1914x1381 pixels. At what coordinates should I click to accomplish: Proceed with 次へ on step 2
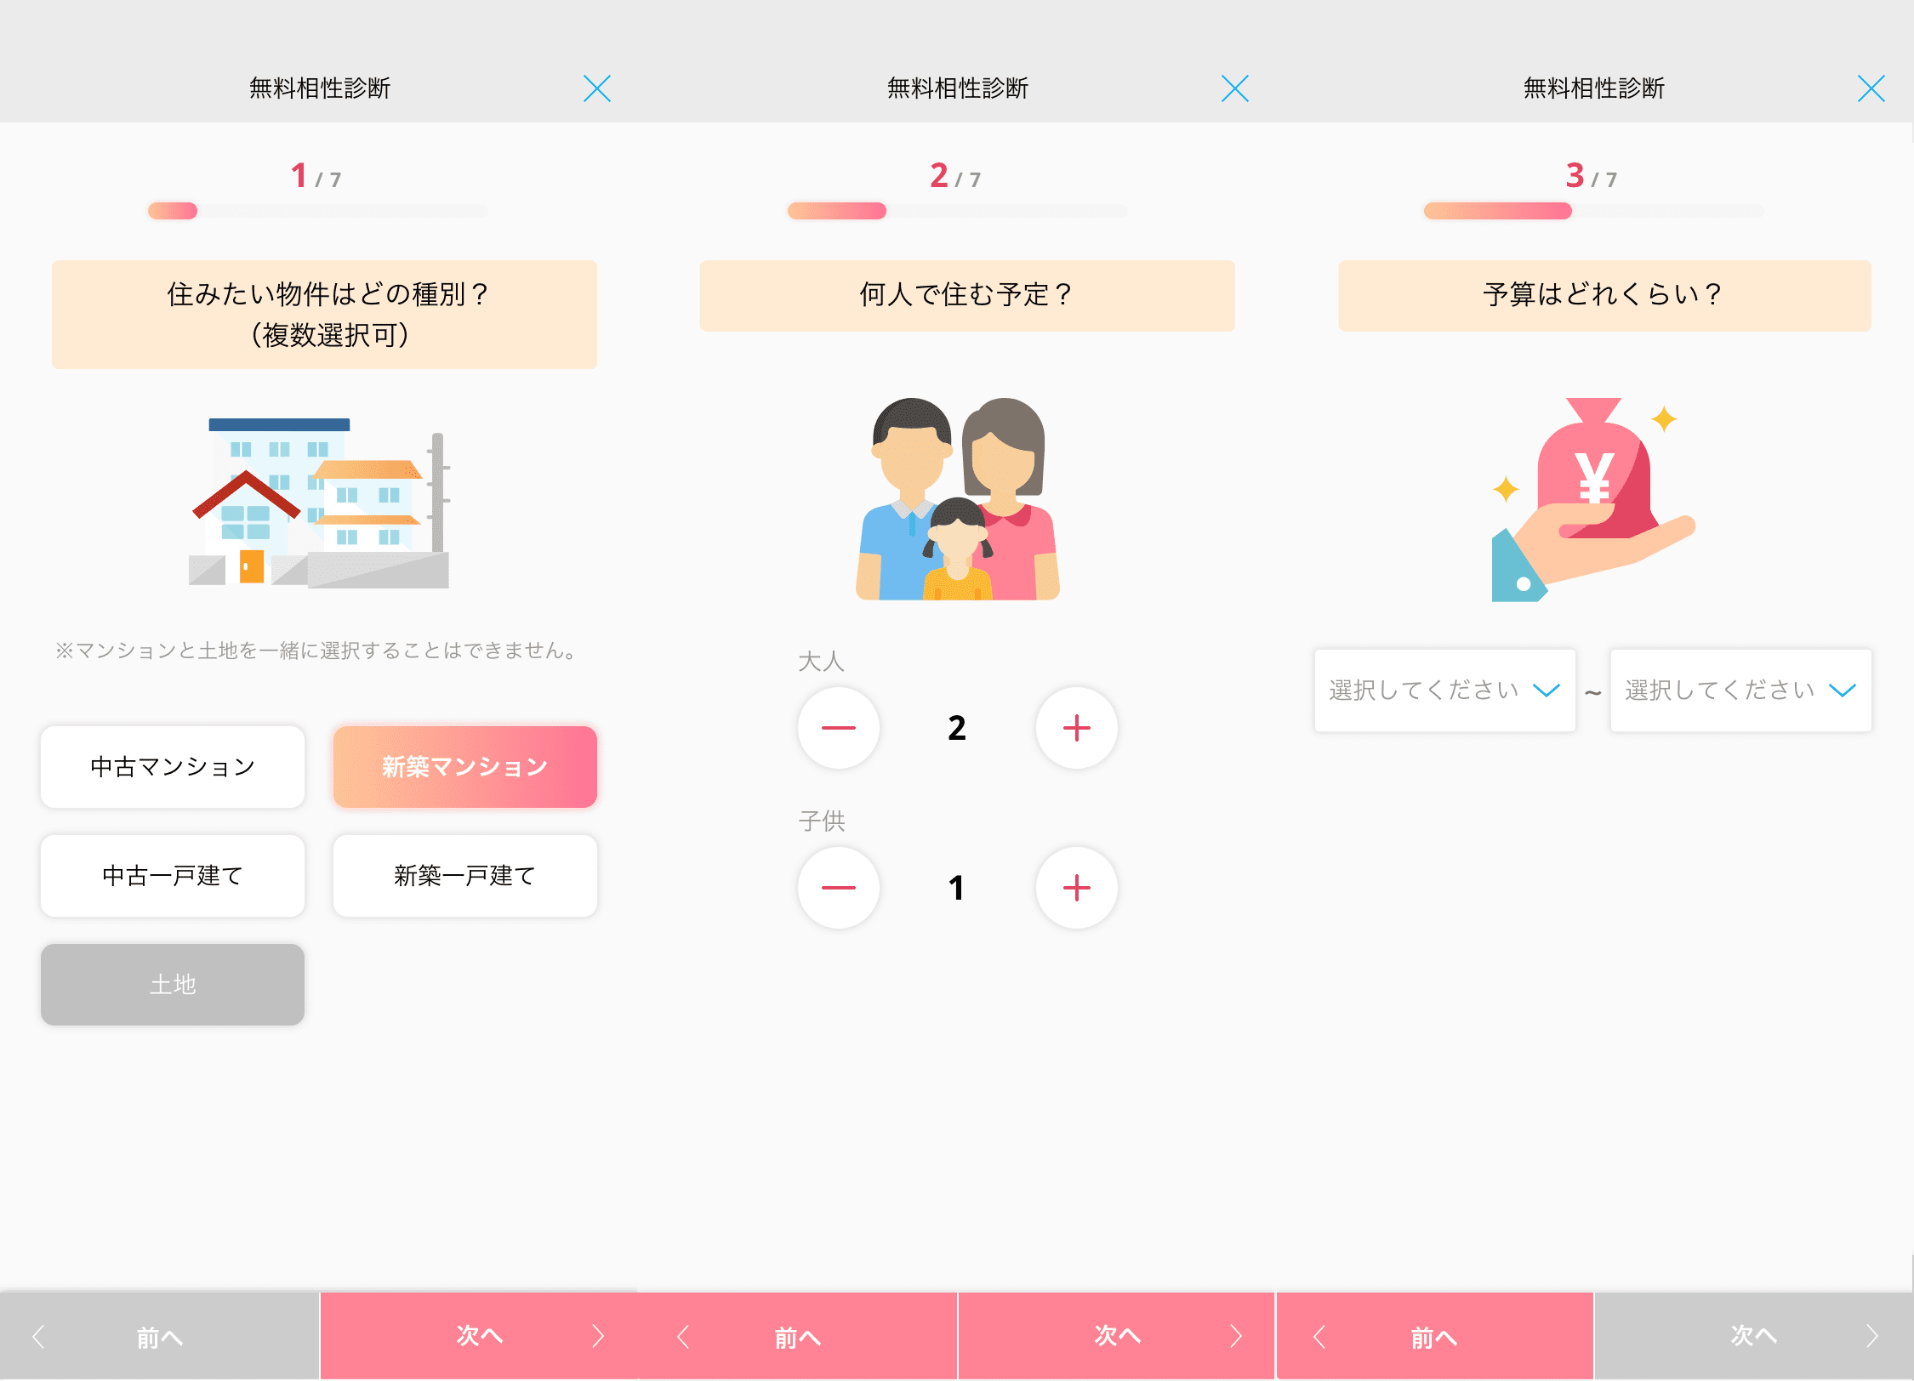pos(1117,1337)
